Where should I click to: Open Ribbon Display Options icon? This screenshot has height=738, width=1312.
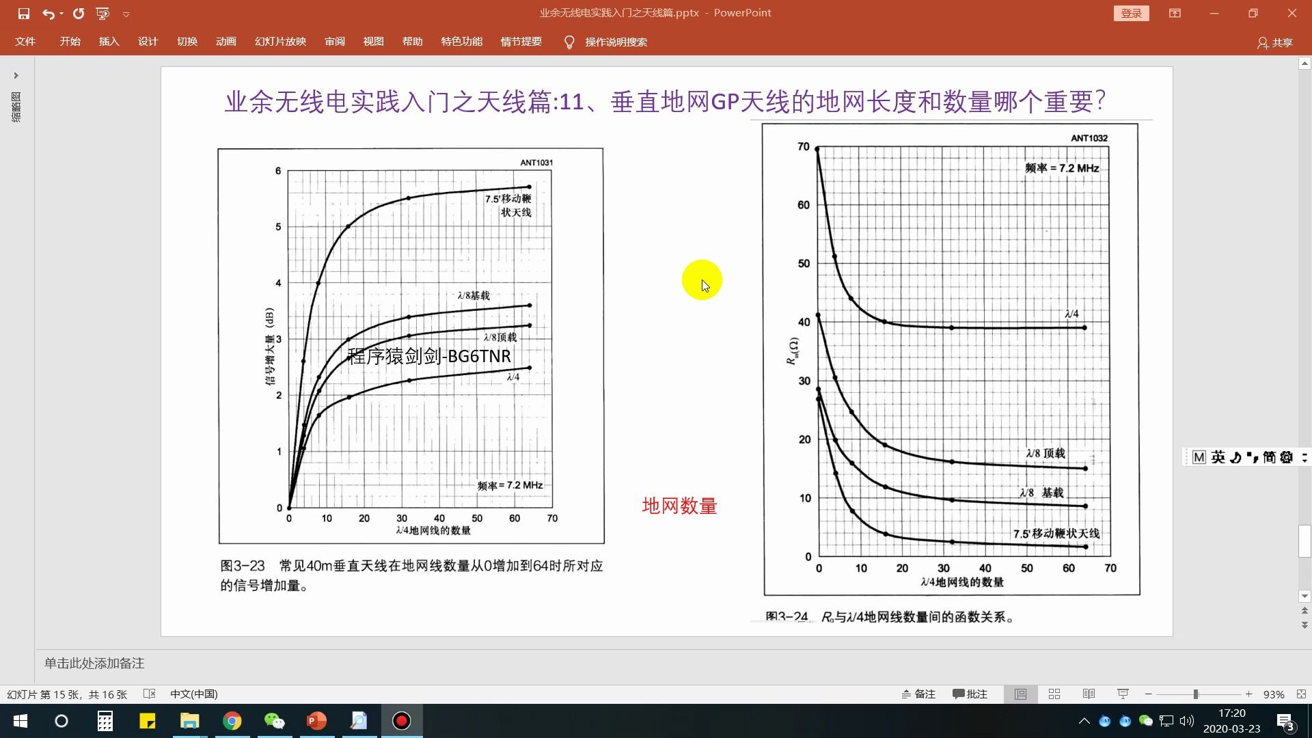pos(1175,13)
